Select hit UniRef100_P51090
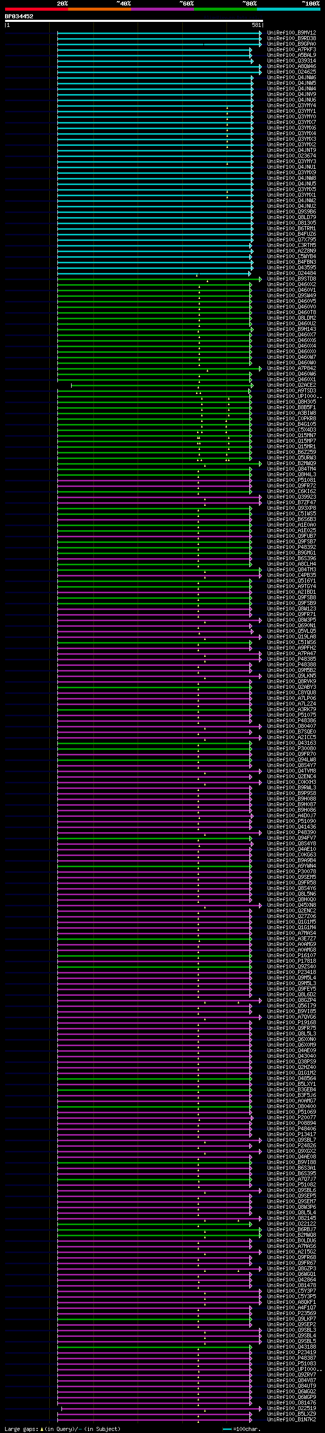The height and width of the screenshot is (1433, 325). [x=291, y=821]
